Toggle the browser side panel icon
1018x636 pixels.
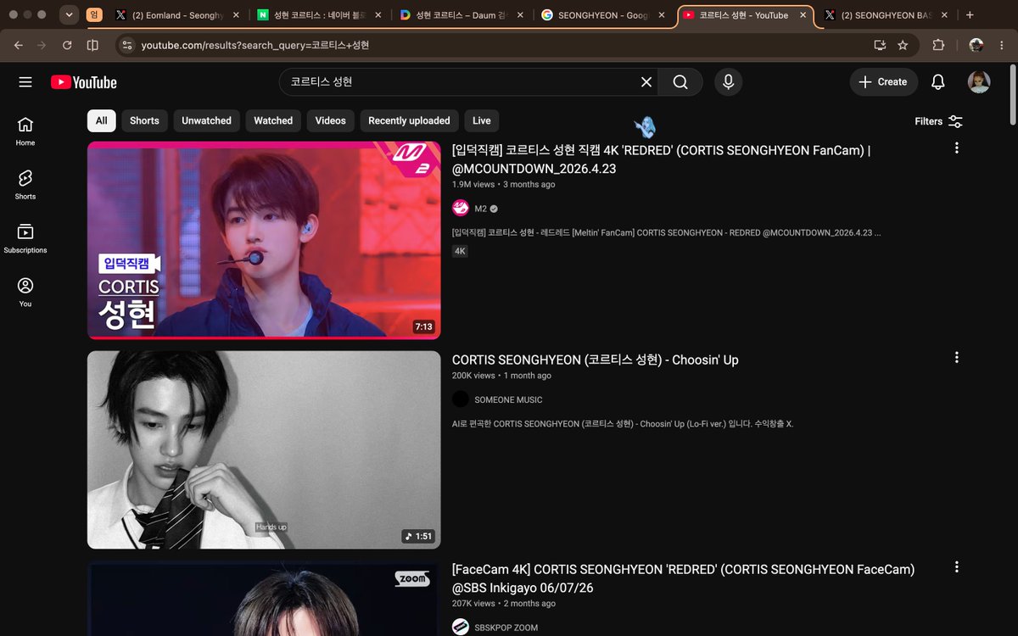coord(92,45)
